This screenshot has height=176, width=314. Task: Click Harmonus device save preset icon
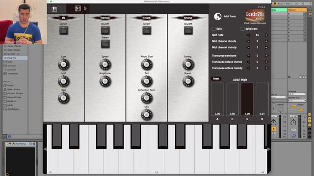pos(34,144)
